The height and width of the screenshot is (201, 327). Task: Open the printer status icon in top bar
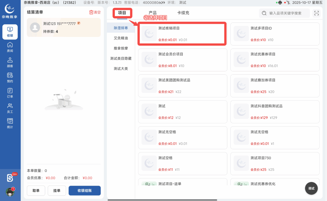(x=280, y=2)
